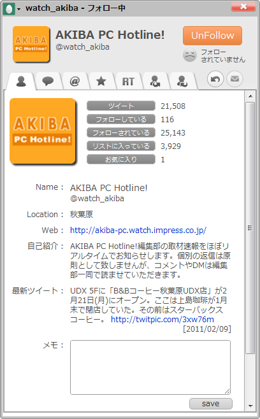The width and height of the screenshot is (260, 419).
Task: Click the save memo button
Action: 211,404
